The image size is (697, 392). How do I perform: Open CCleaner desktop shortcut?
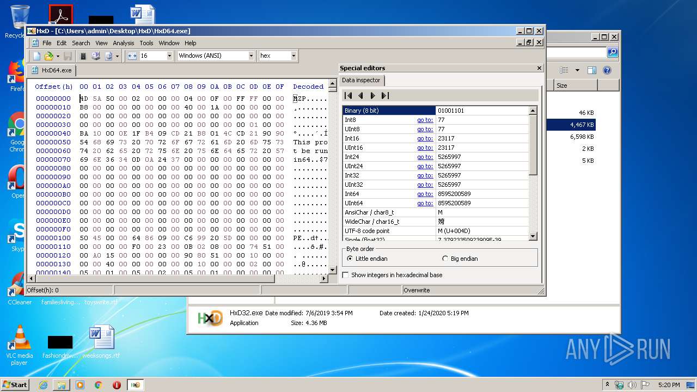tap(20, 289)
